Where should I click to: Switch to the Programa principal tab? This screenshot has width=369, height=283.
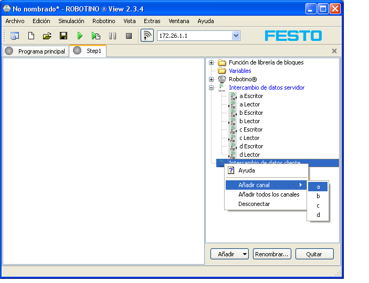(x=36, y=51)
